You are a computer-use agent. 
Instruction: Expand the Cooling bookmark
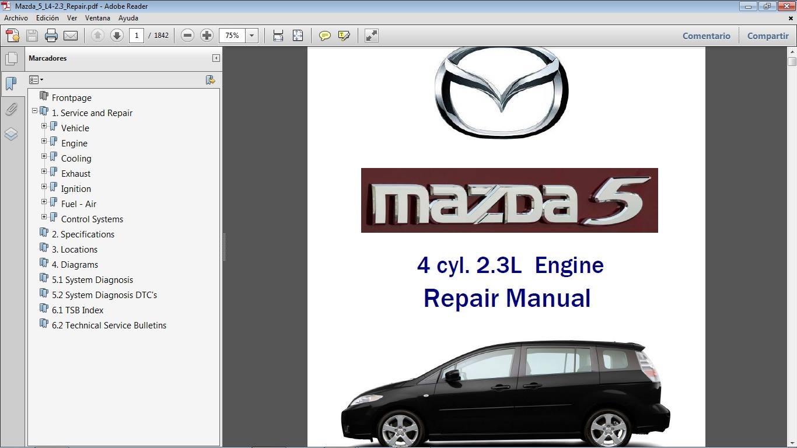point(44,156)
